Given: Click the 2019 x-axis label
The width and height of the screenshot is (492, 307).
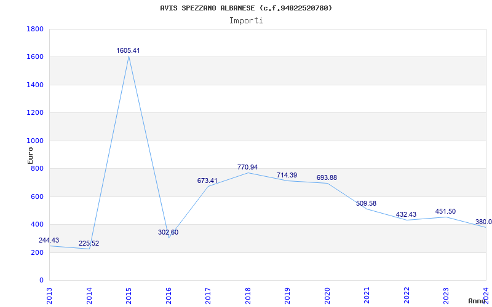Looking at the screenshot, I should 287,295.
